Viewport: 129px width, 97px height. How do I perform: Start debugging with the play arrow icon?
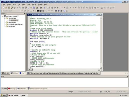click(x=62, y=7)
